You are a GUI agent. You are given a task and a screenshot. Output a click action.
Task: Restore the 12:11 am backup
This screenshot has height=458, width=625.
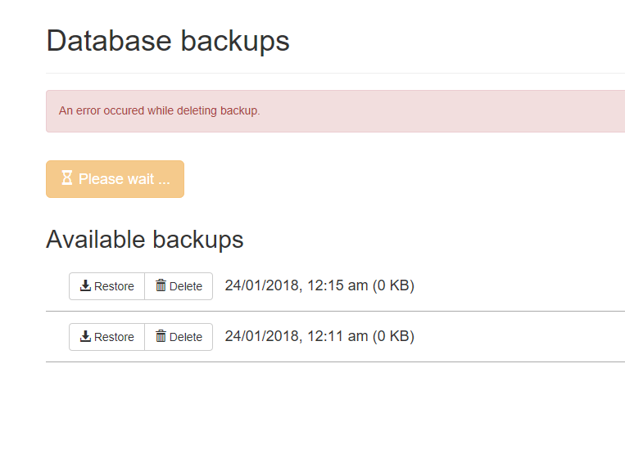click(106, 337)
